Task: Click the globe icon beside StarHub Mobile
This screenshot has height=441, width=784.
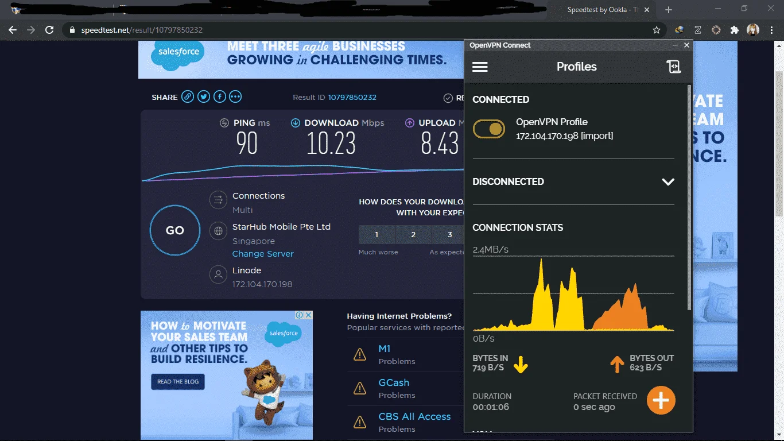Action: point(218,231)
